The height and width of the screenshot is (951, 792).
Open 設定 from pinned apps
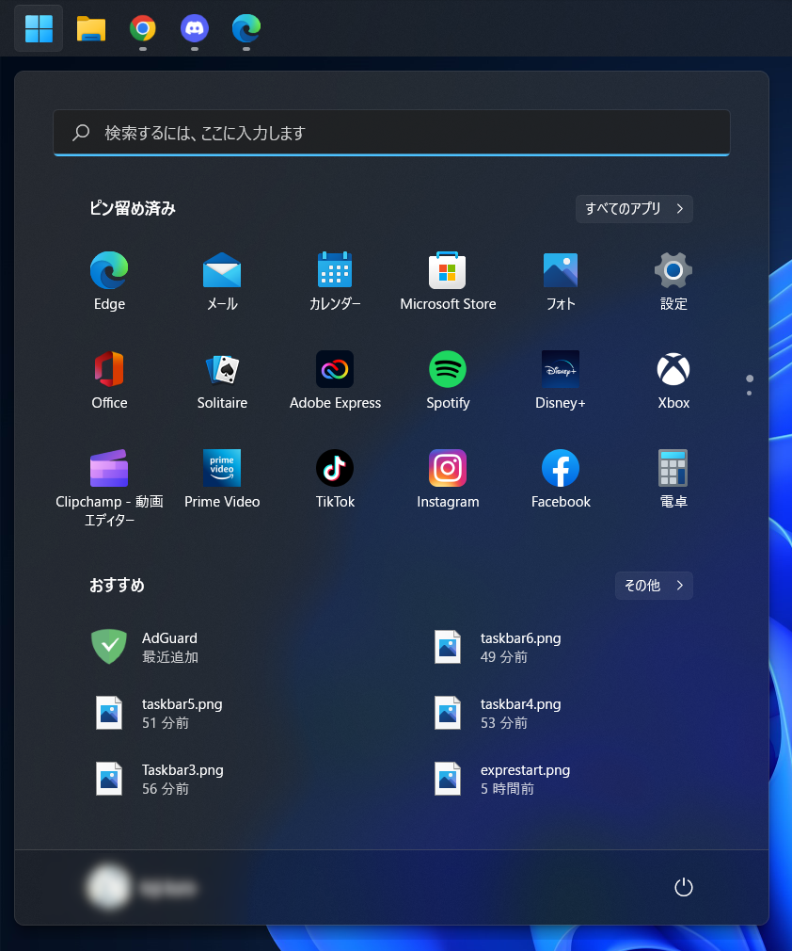tap(673, 282)
